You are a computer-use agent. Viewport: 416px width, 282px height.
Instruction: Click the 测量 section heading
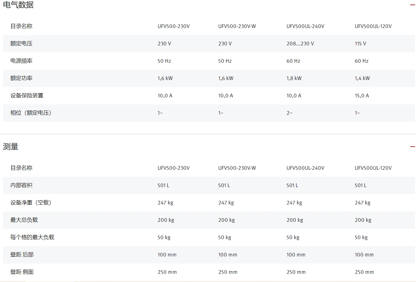11,147
